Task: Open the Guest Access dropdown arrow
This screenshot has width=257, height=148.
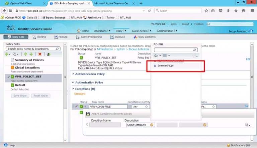Action: 150,31
